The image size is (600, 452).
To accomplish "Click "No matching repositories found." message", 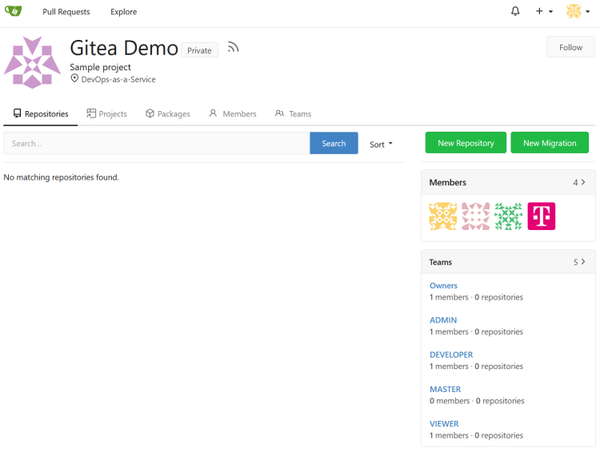I will tap(62, 177).
